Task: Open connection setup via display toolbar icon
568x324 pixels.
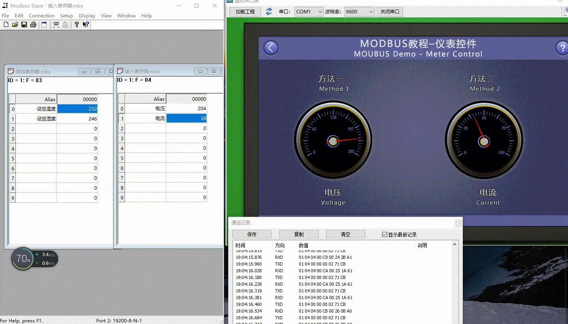Action: tap(56, 24)
